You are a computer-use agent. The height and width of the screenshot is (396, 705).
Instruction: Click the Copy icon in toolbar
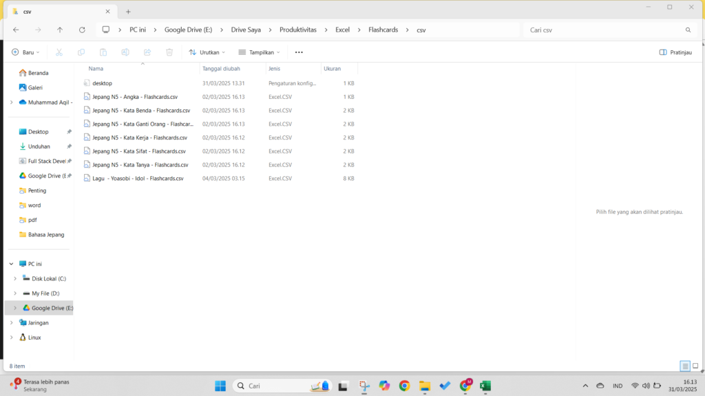point(81,52)
